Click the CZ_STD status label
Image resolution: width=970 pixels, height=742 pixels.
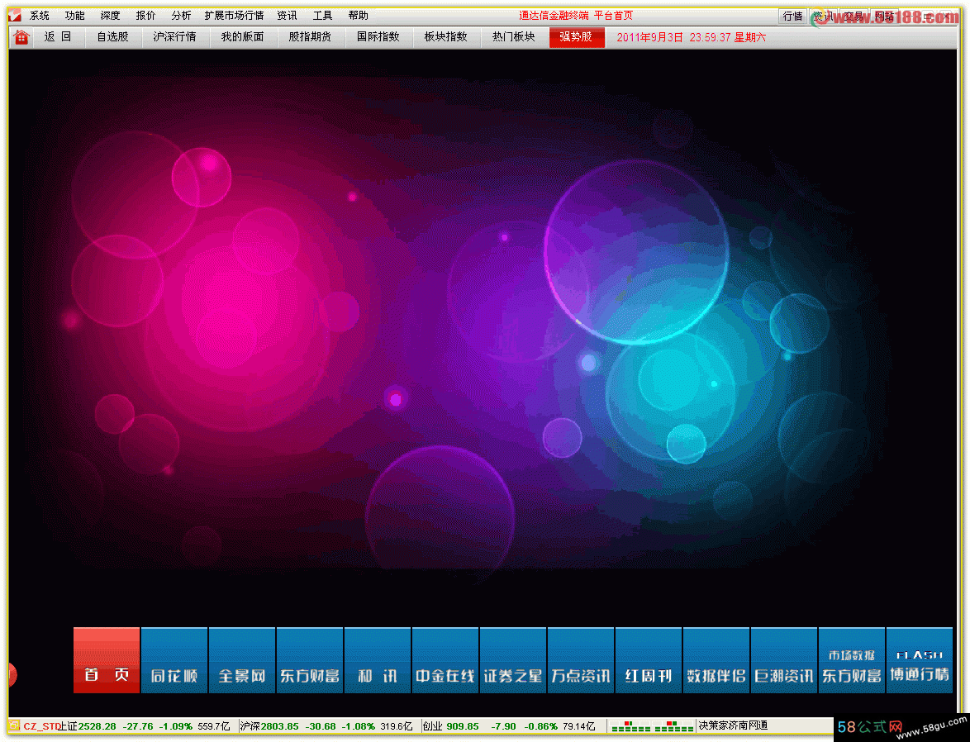click(x=42, y=726)
